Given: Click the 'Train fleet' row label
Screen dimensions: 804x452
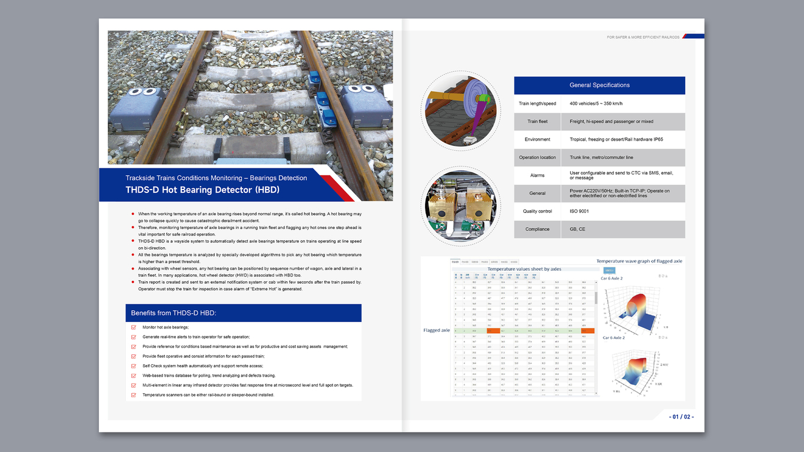Looking at the screenshot, I should pyautogui.click(x=537, y=122).
